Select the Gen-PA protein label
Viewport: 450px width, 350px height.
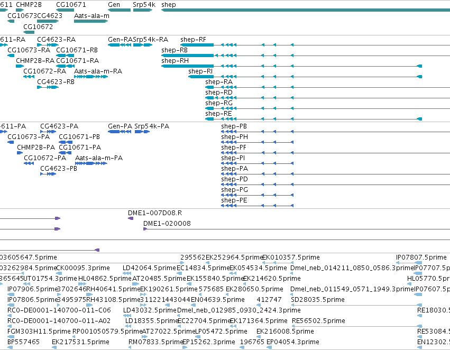(x=120, y=126)
